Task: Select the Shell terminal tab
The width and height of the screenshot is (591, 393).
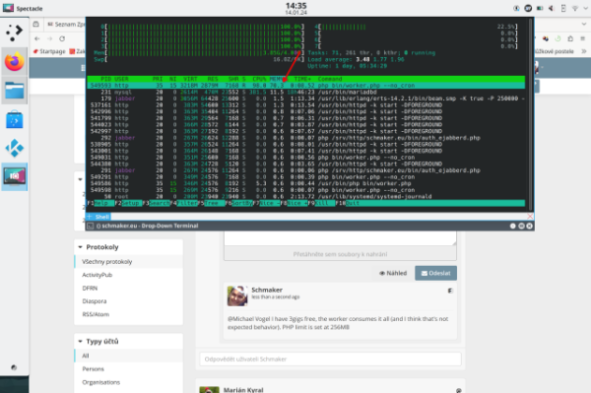Action: pos(98,217)
